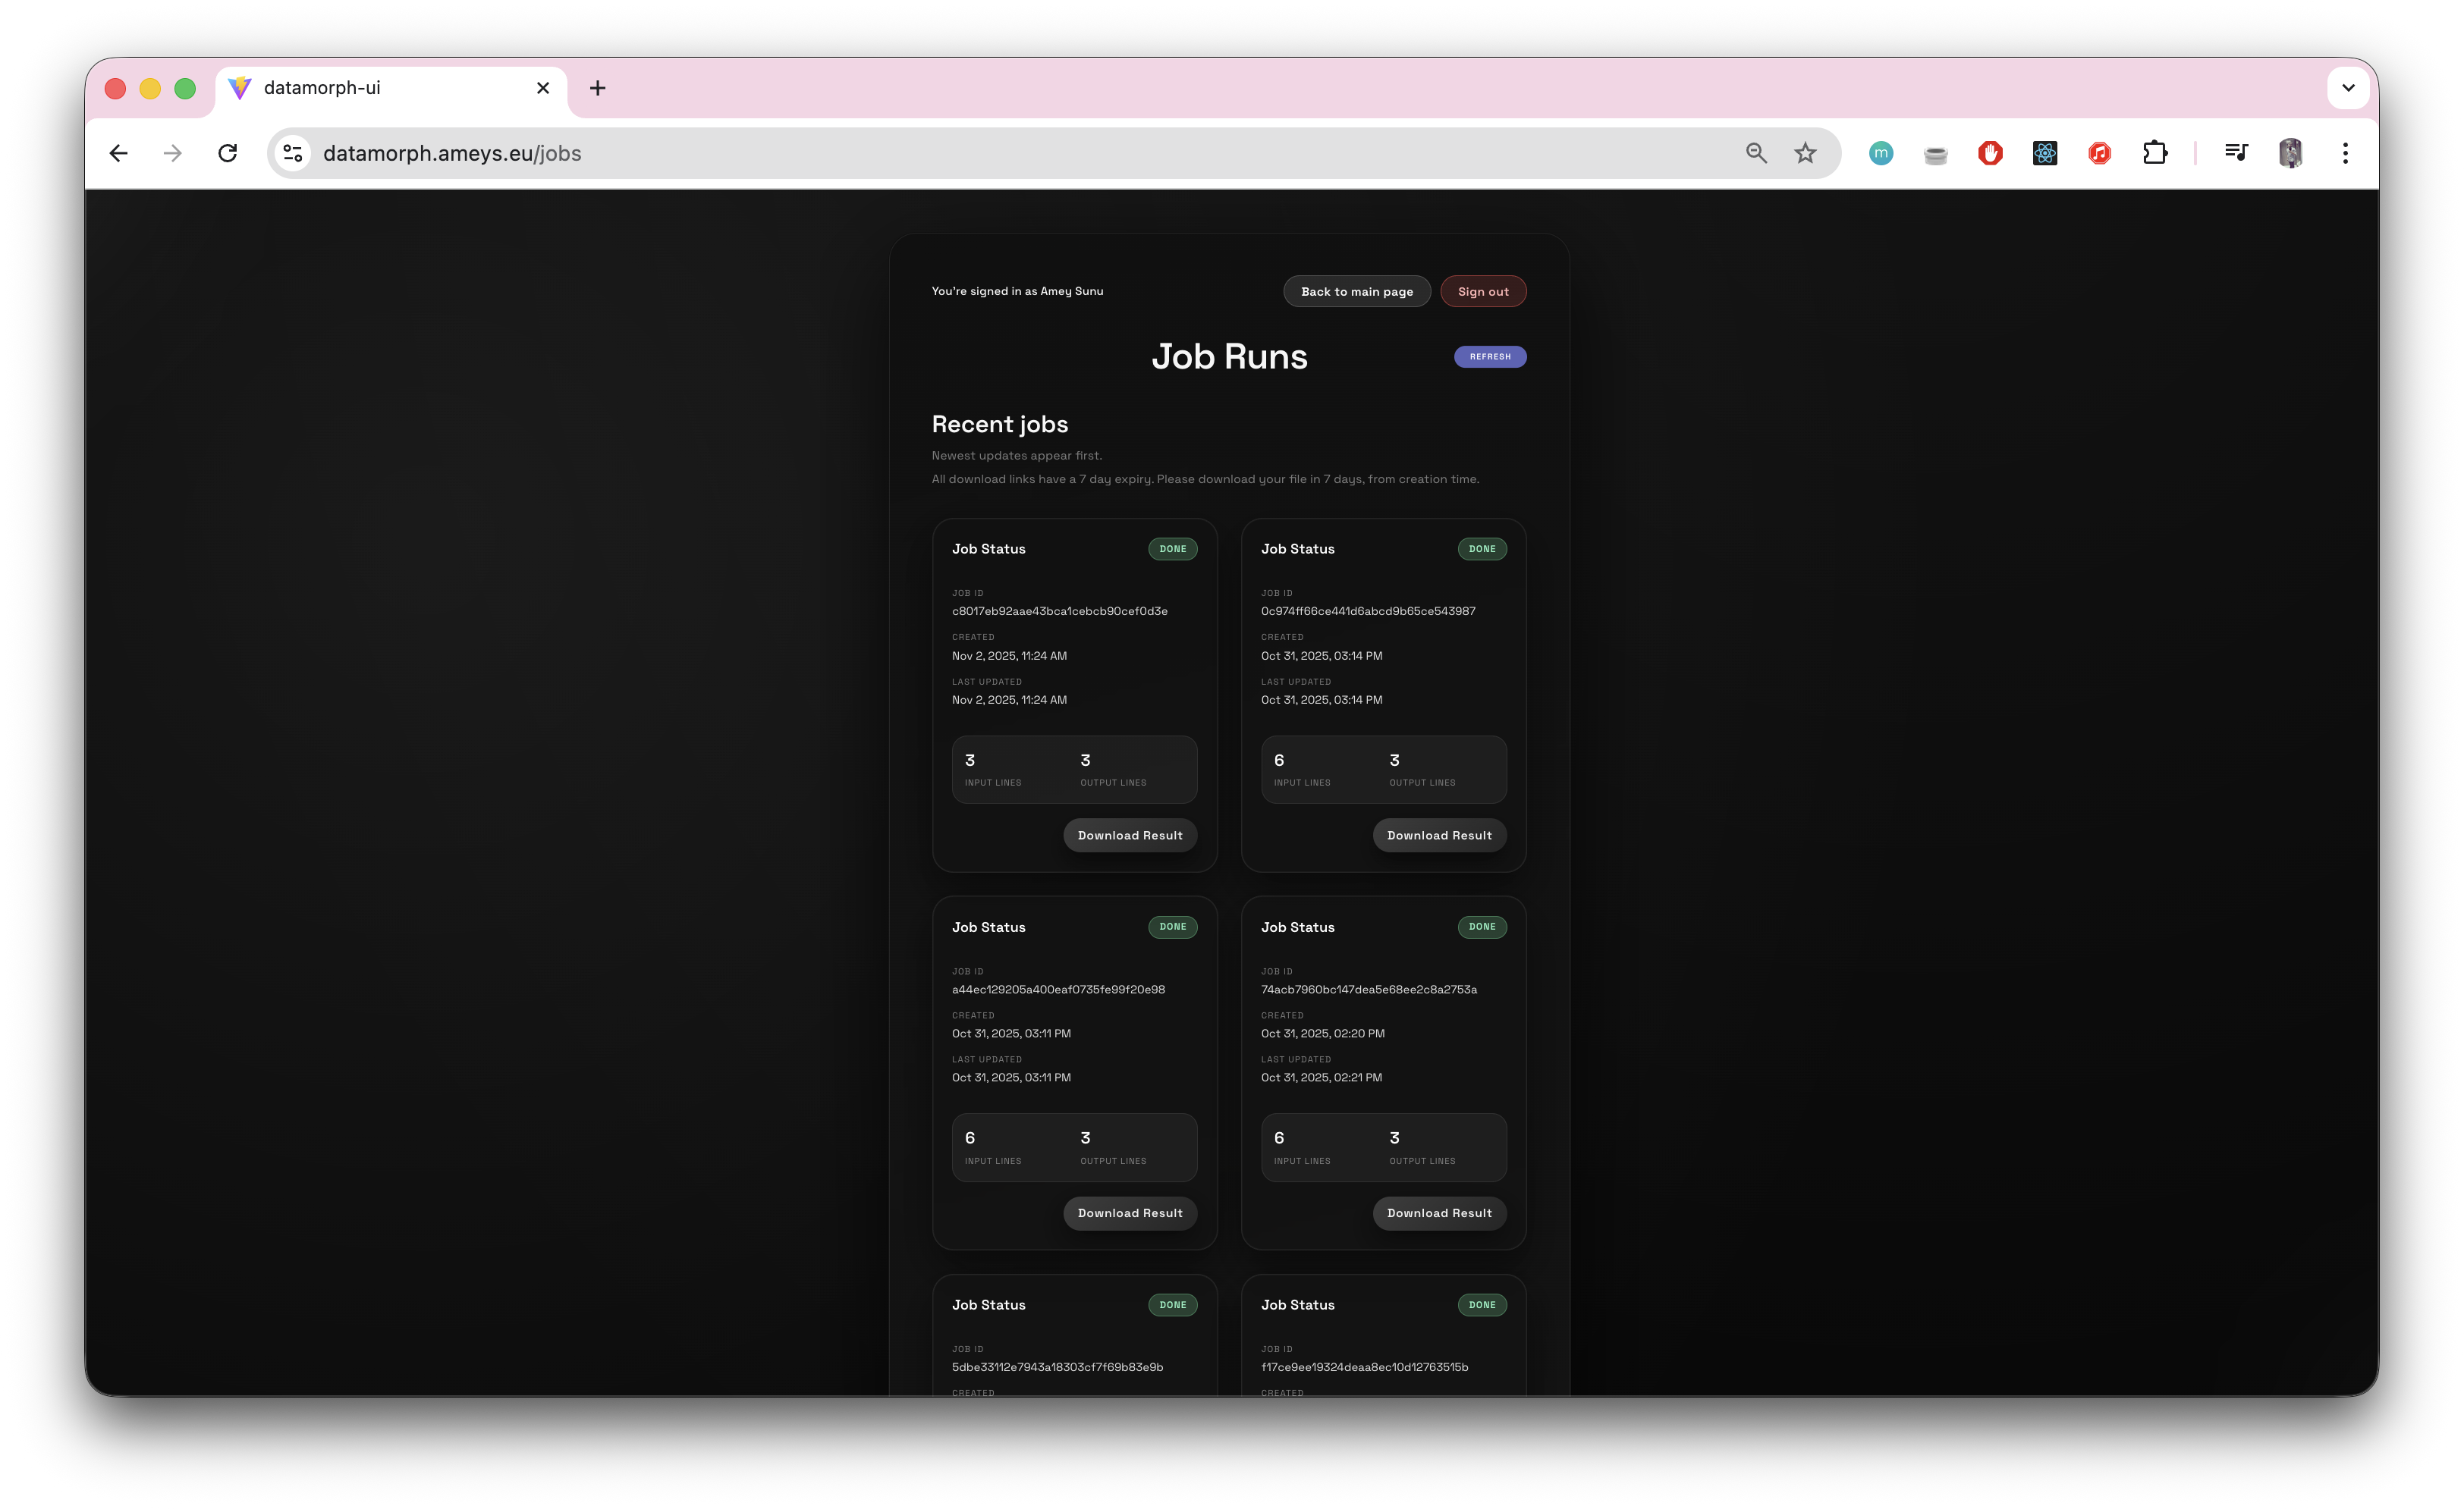Click the Refresh button beside Job Runs

coord(1489,356)
